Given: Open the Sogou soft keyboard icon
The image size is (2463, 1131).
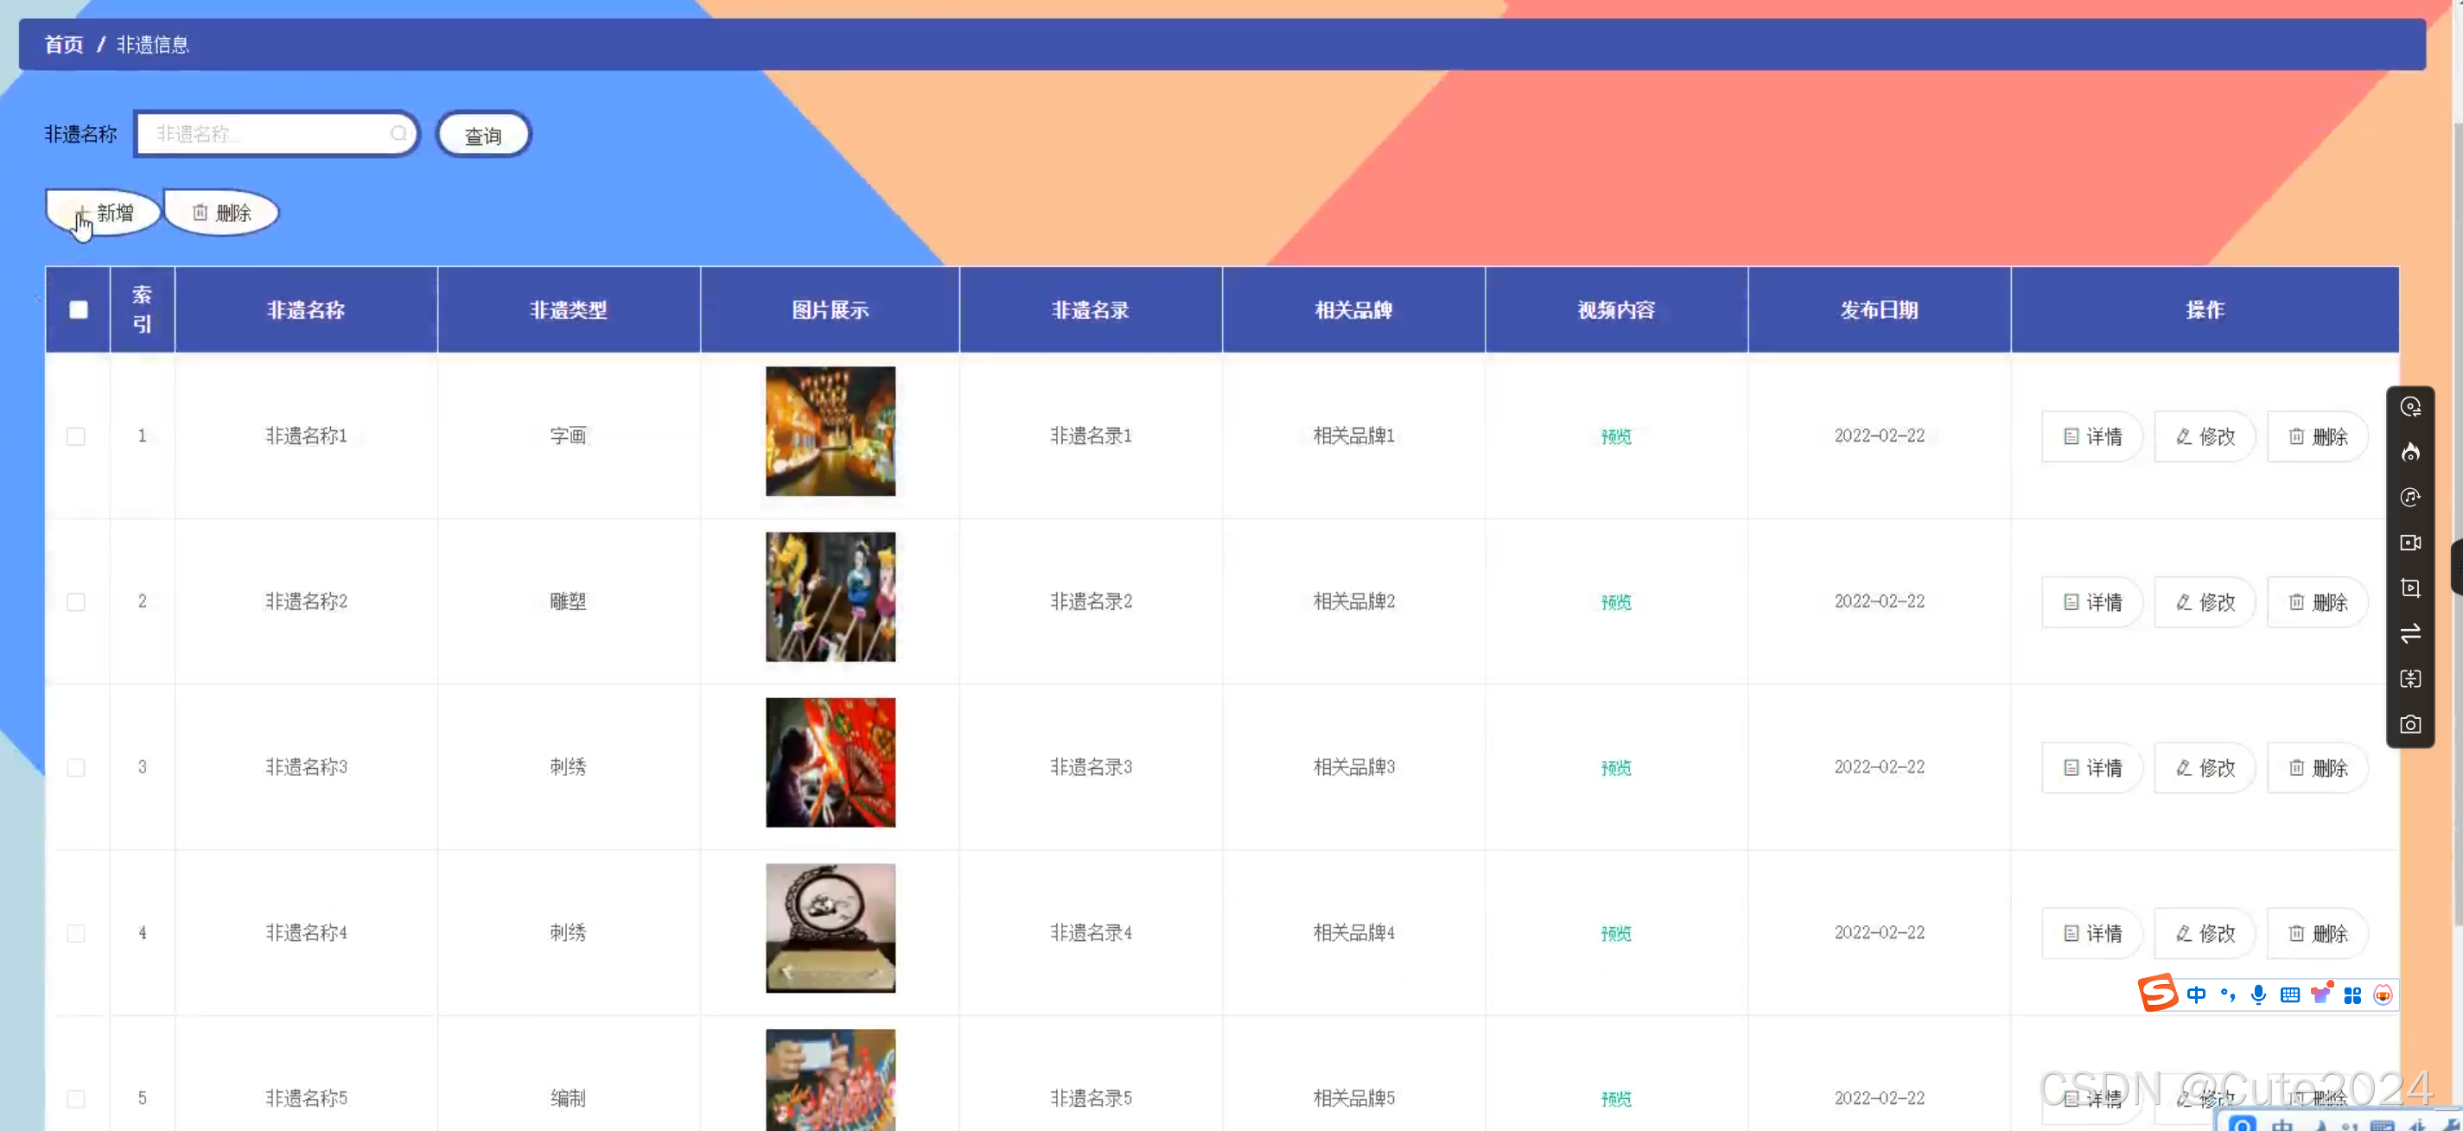Looking at the screenshot, I should tap(2289, 995).
